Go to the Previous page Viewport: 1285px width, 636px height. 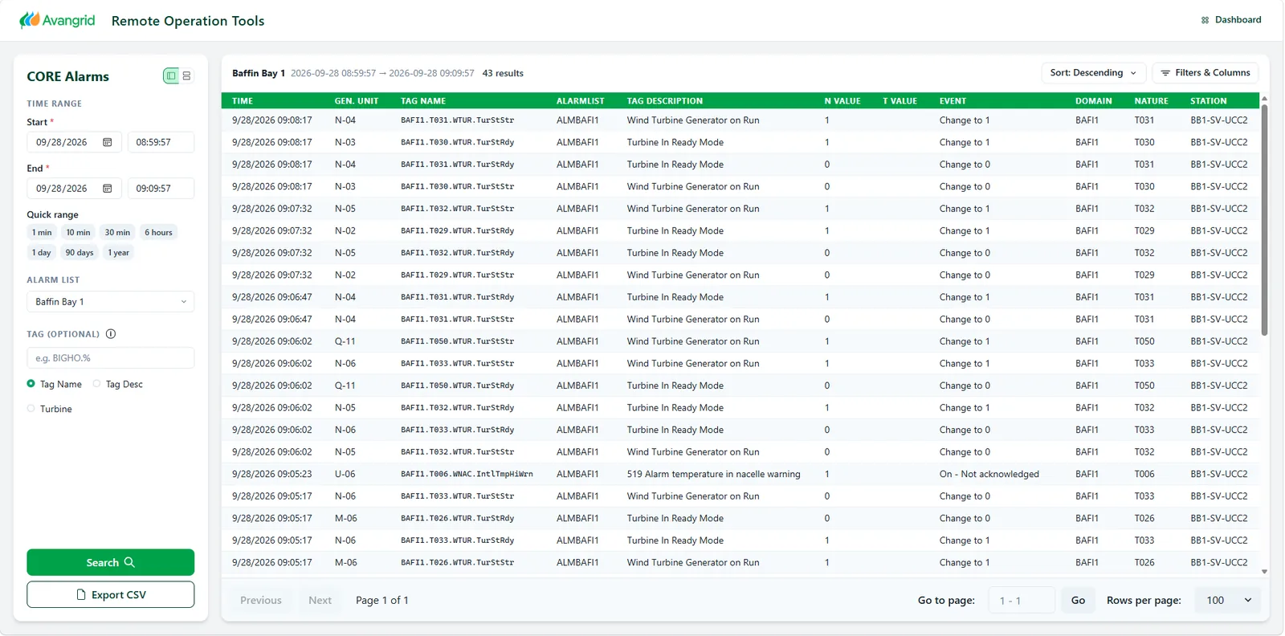click(261, 601)
